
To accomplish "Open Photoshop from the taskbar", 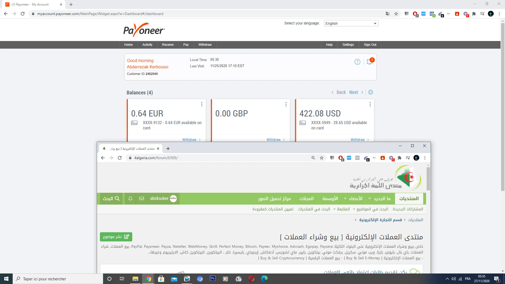I will tap(213, 279).
